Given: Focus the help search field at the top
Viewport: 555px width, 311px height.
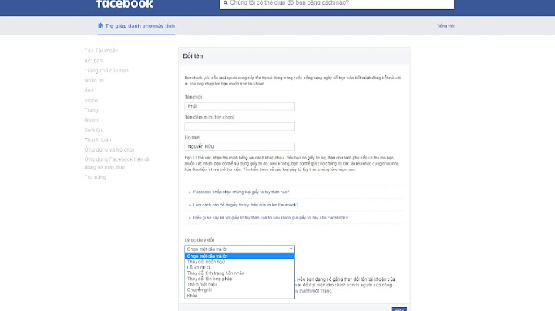Looking at the screenshot, I should pos(337,3).
